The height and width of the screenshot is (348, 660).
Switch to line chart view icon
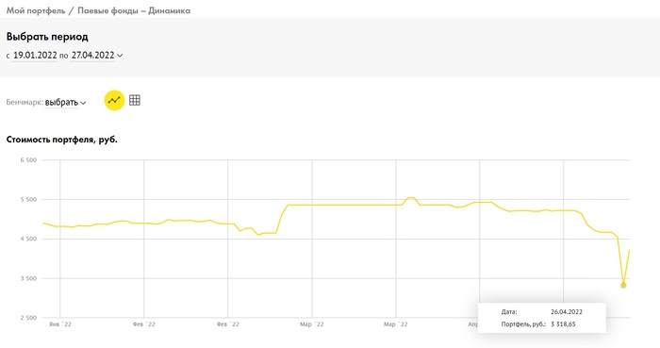tap(114, 100)
